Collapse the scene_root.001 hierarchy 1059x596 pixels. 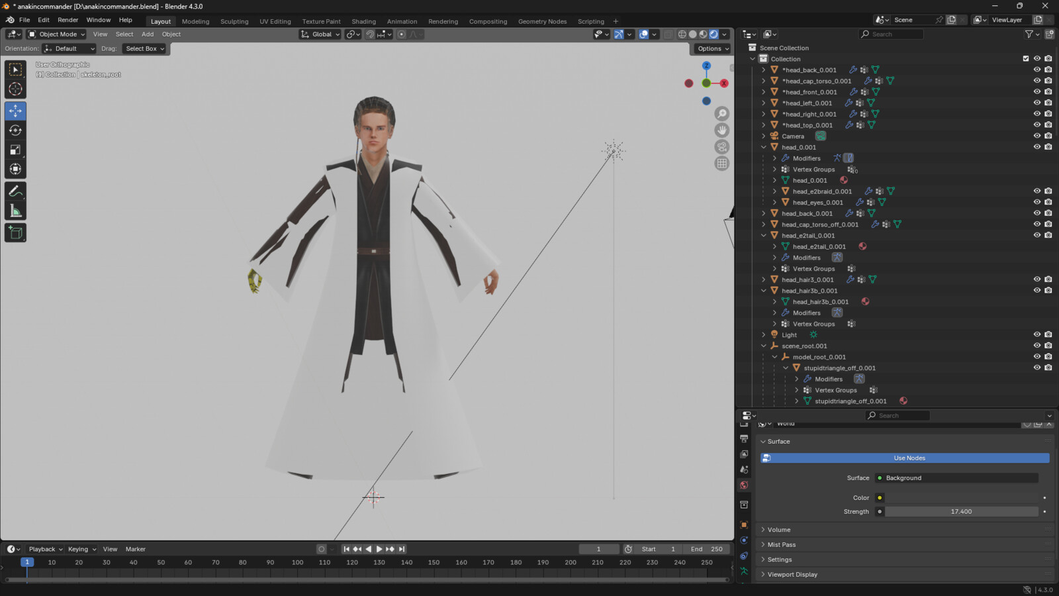coord(764,346)
